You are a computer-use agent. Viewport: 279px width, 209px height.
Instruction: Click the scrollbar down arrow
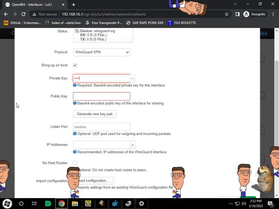click(x=277, y=196)
